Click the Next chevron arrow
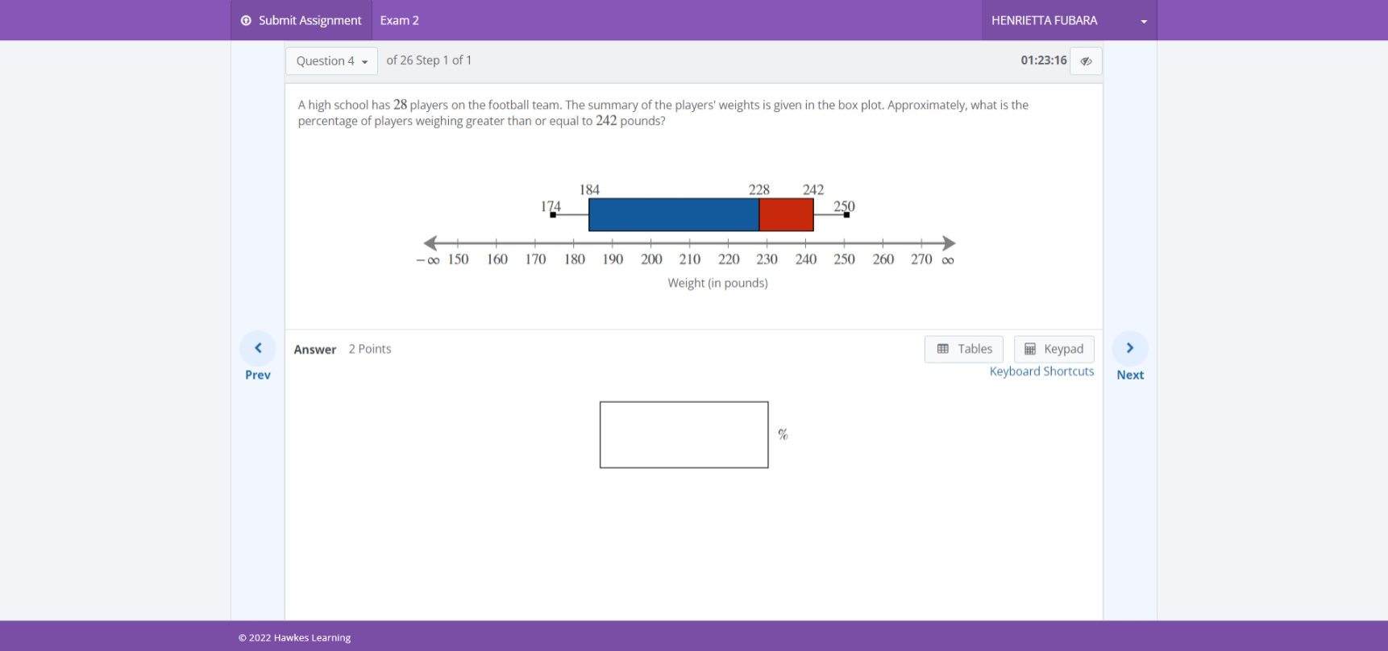 (x=1130, y=348)
